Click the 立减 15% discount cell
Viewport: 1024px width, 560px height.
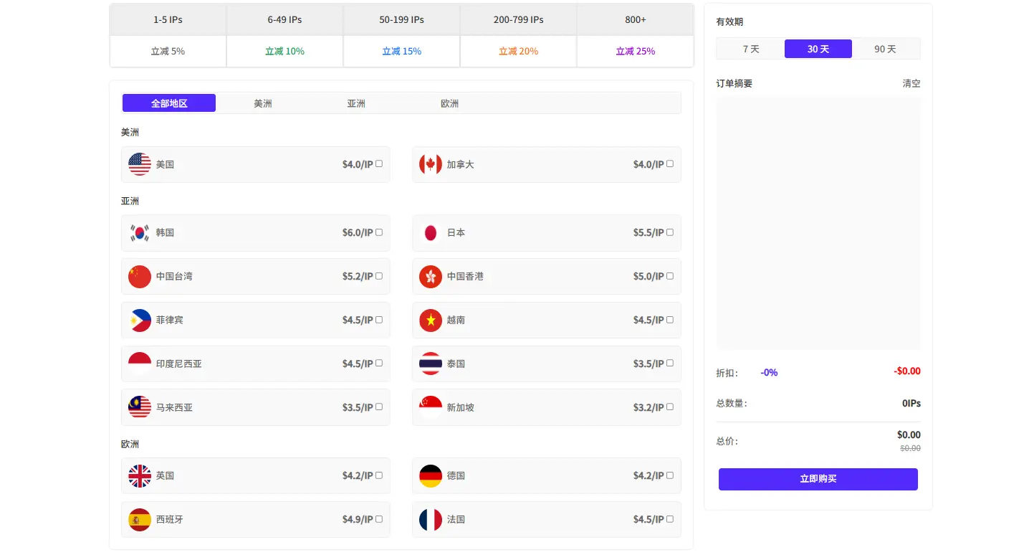pos(401,52)
